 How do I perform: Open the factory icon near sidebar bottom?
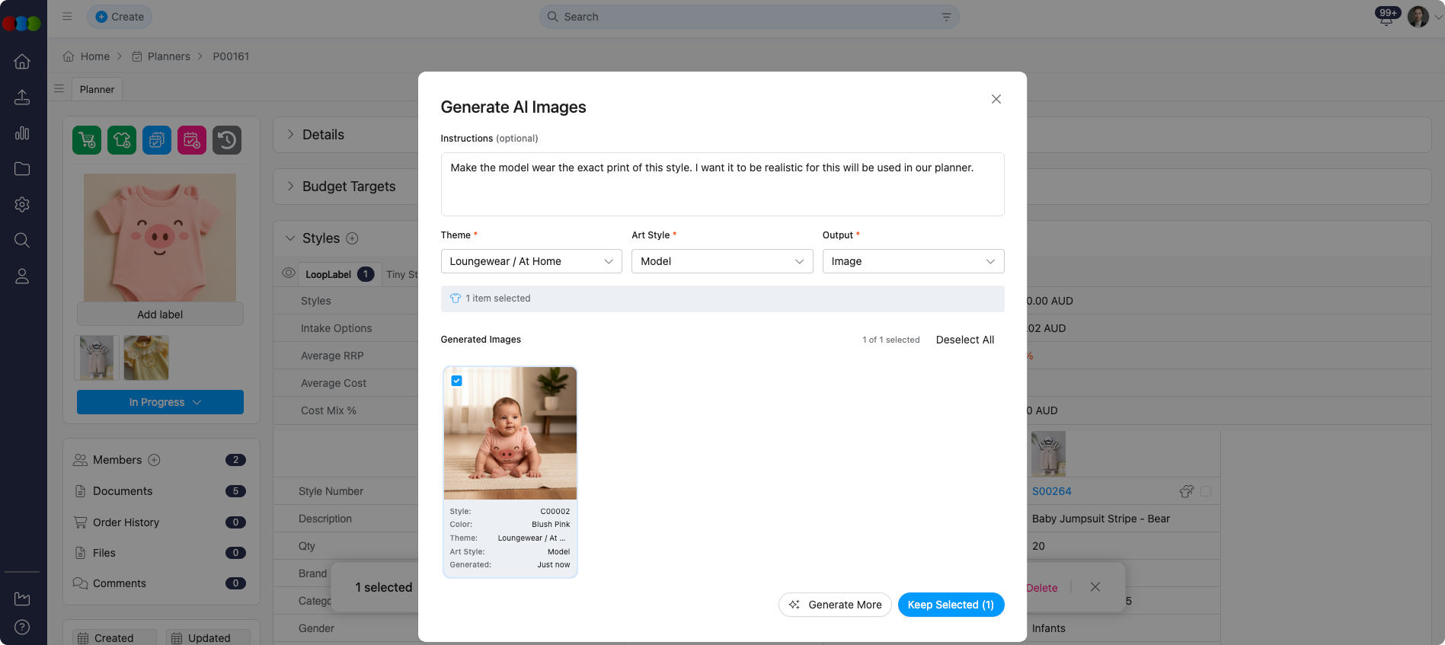point(22,599)
